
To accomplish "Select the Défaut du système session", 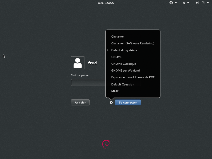I will pos(124,50).
